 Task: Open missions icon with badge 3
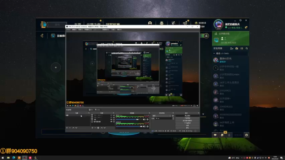(222, 135)
